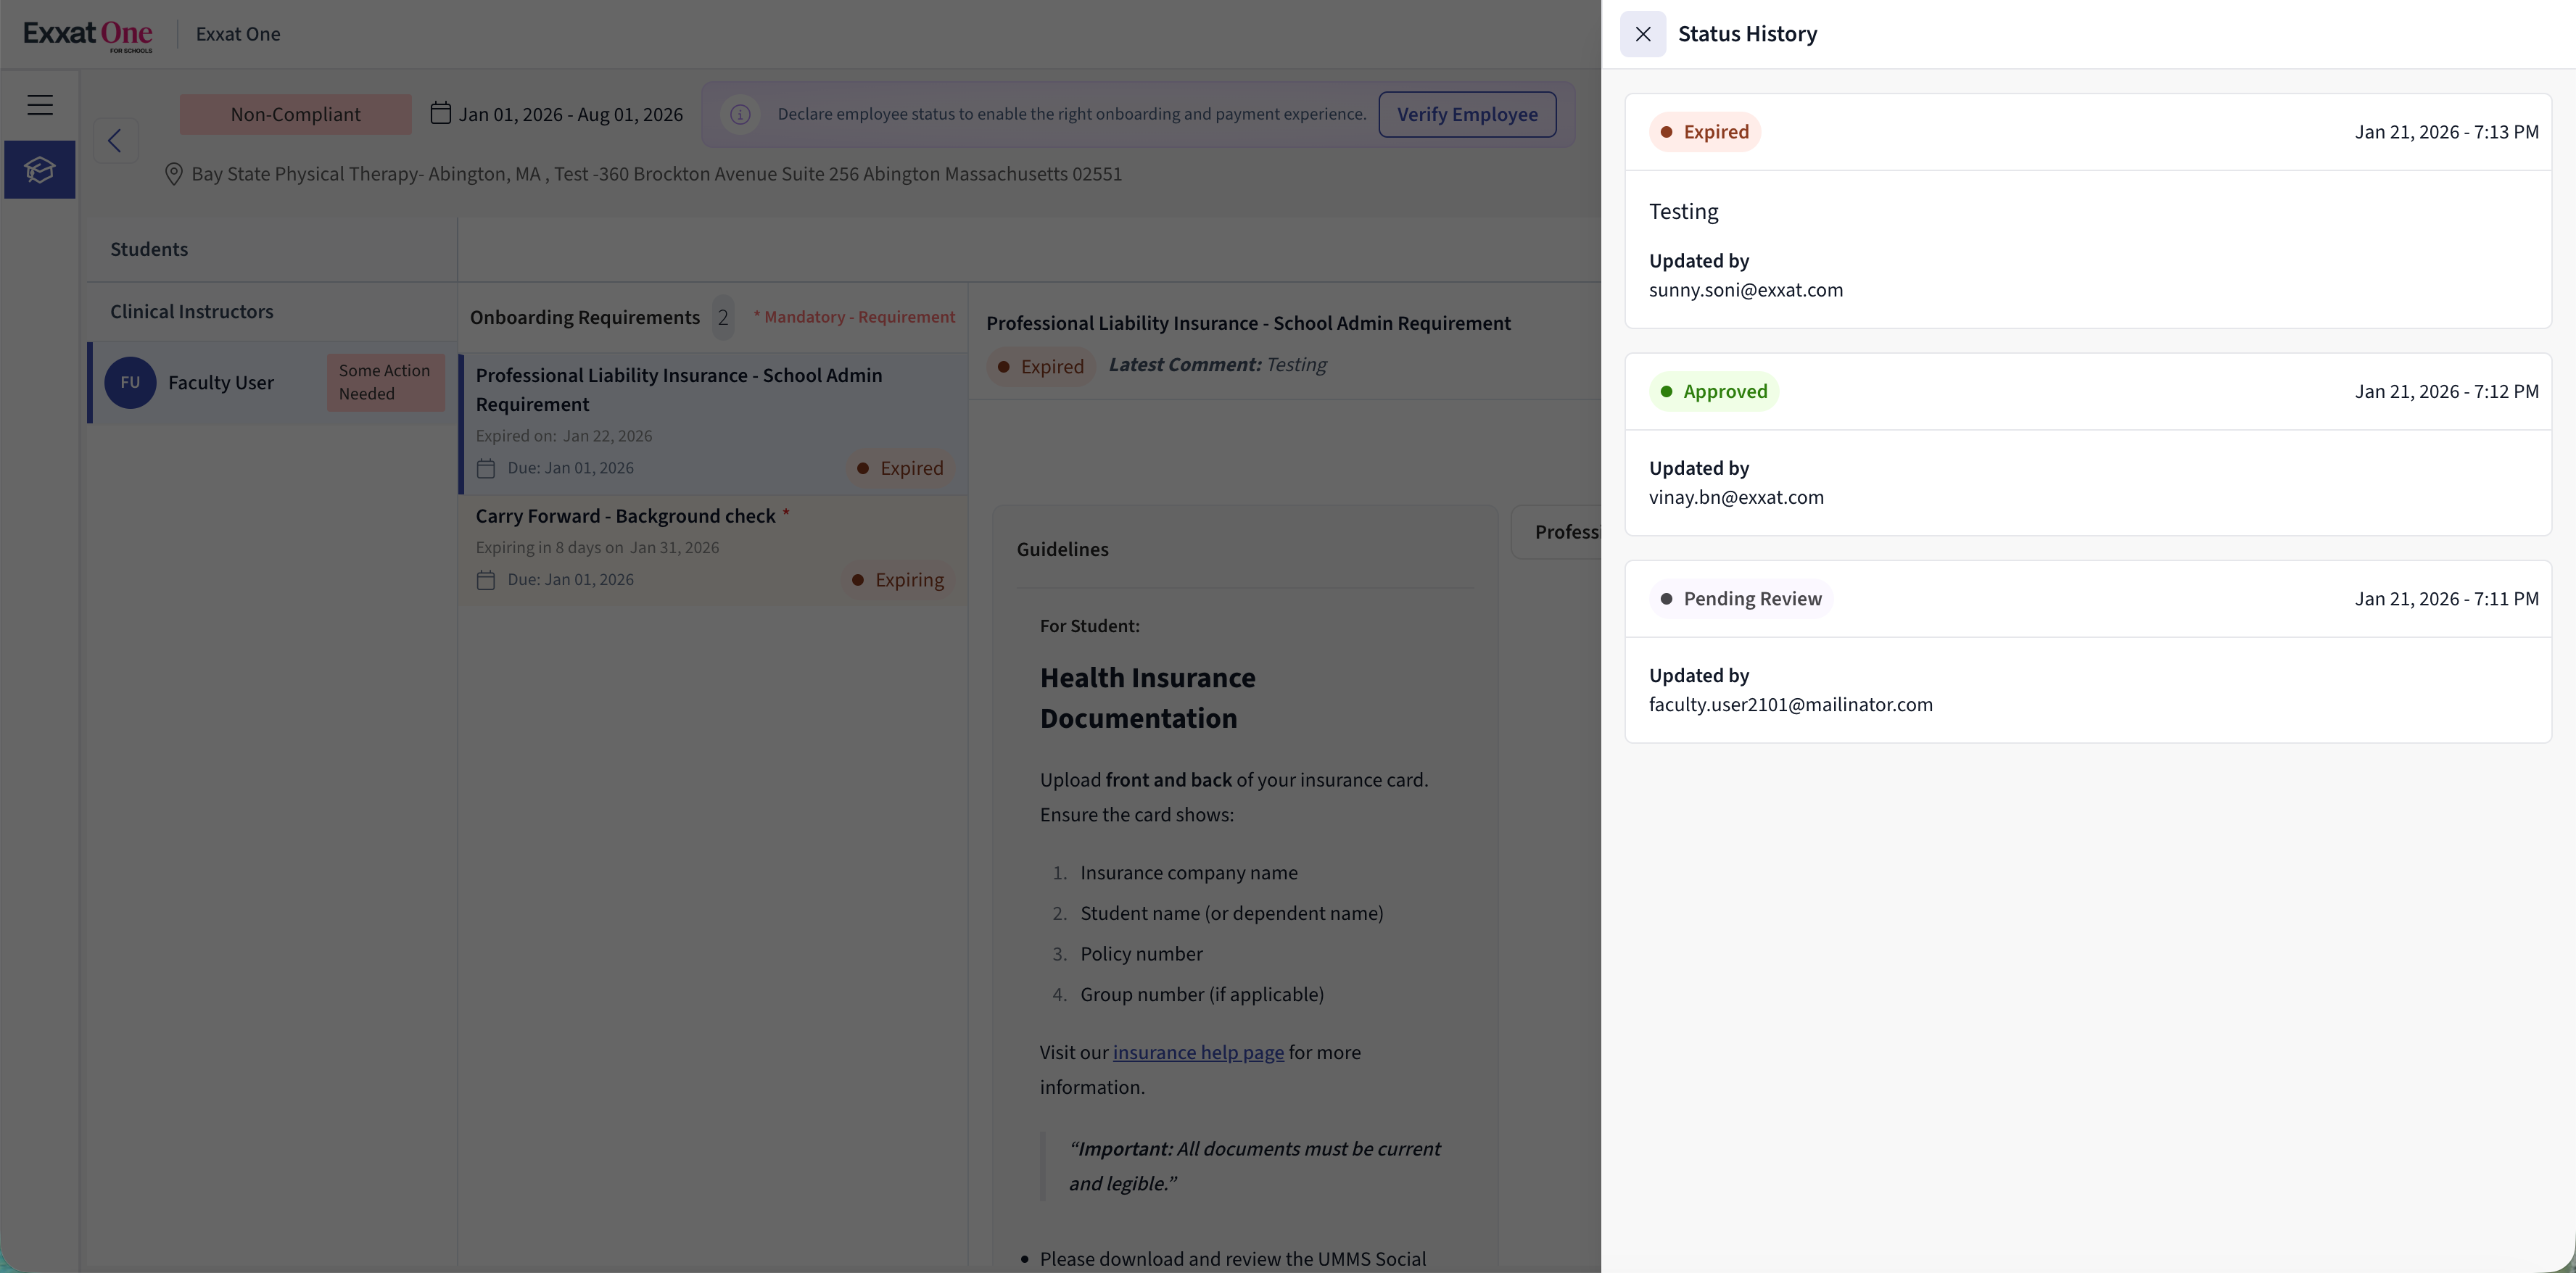Close the Status History panel

[1642, 34]
